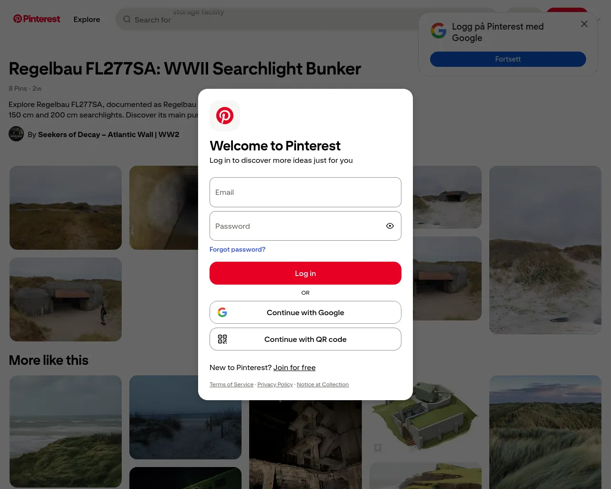611x489 pixels.
Task: Click the Regelbau FL277SA board title
Action: click(x=185, y=69)
